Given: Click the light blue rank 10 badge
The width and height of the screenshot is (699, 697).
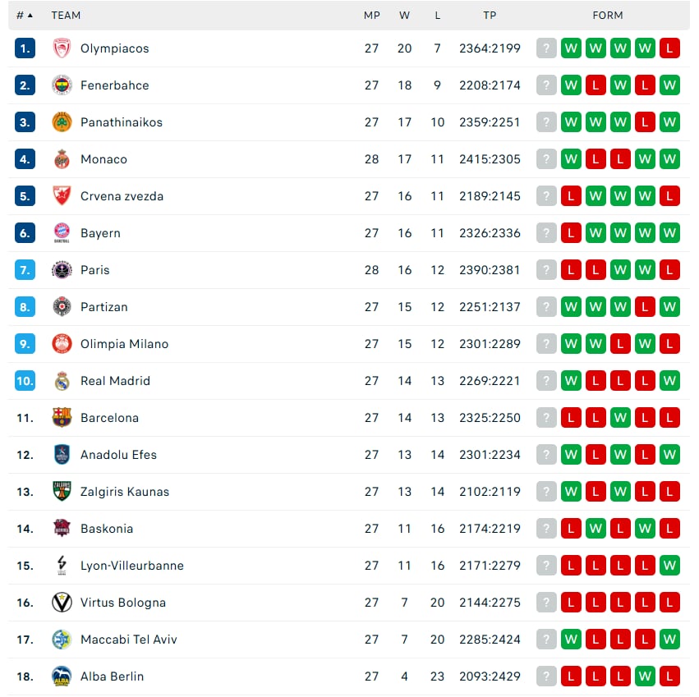Looking at the screenshot, I should coord(25,381).
